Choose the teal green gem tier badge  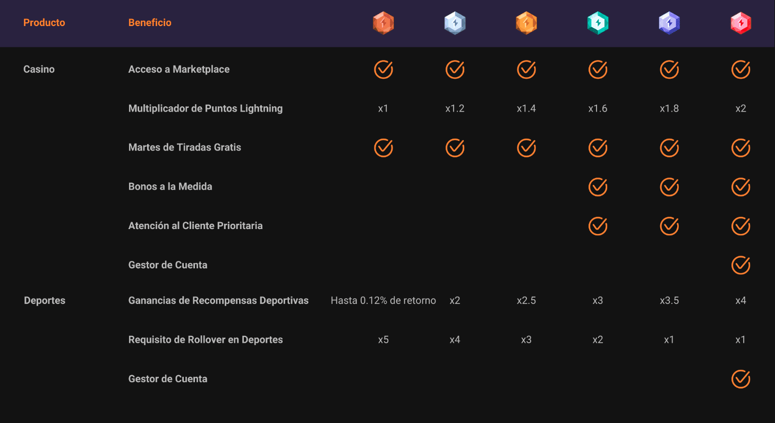pyautogui.click(x=598, y=23)
